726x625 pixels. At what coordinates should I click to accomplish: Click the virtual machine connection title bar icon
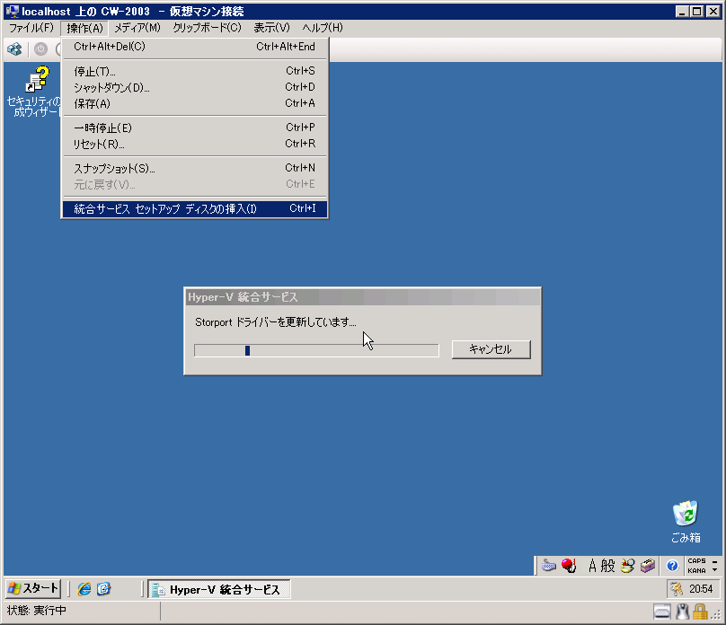pos(12,11)
